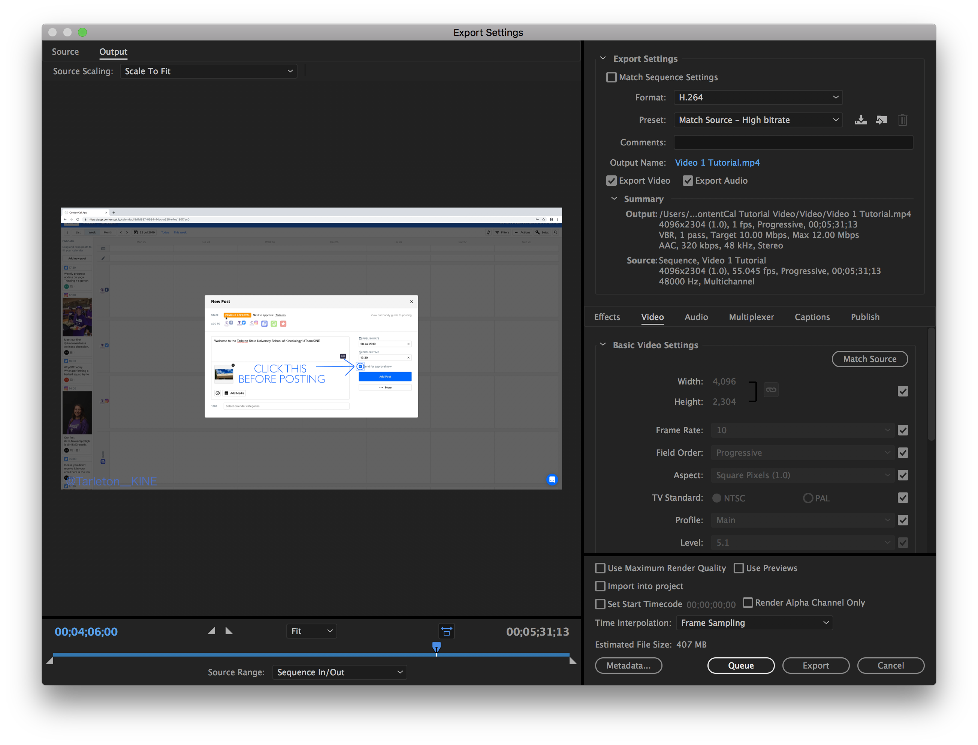
Task: Check Render Alpha Channel Only
Action: click(748, 603)
